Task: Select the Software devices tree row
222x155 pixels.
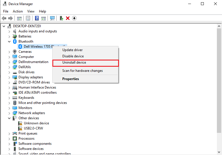Action: click(x=31, y=149)
